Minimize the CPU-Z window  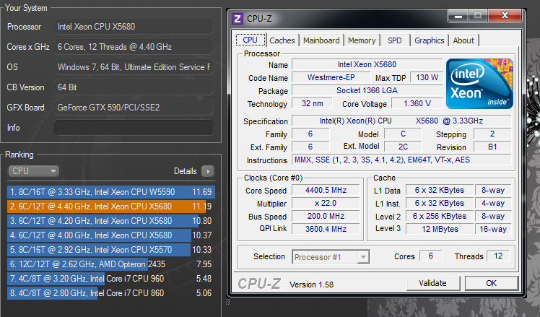[458, 16]
